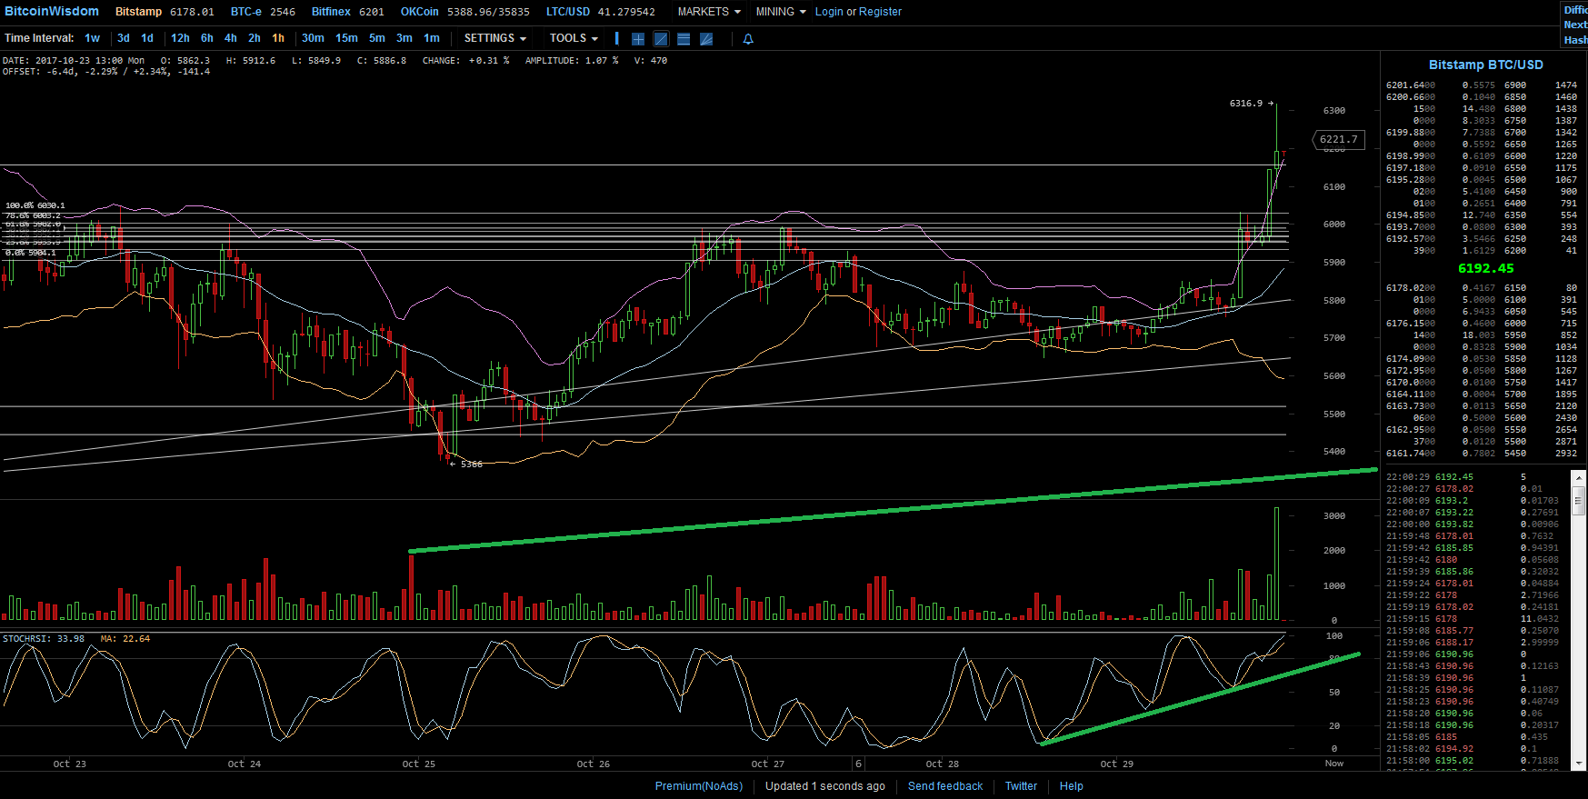Open the Premium(NoAds) link
Viewport: 1588px width, 799px height.
click(x=699, y=786)
